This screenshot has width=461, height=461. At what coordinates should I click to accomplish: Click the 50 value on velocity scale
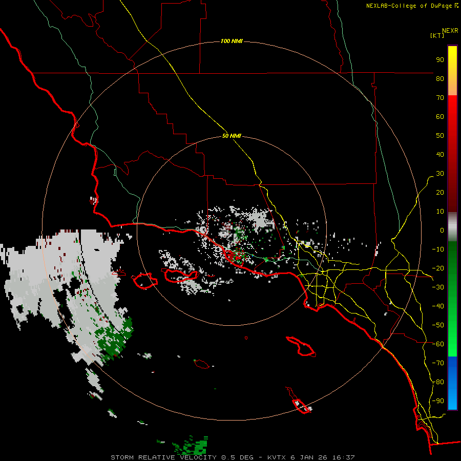[x=440, y=136]
